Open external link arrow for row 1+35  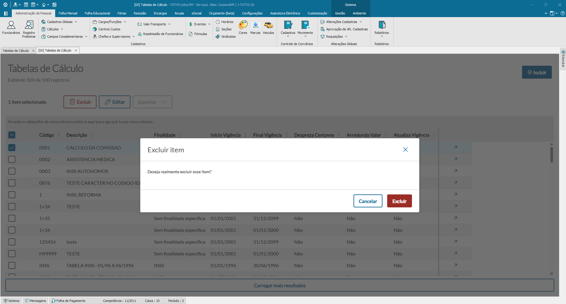456,218
